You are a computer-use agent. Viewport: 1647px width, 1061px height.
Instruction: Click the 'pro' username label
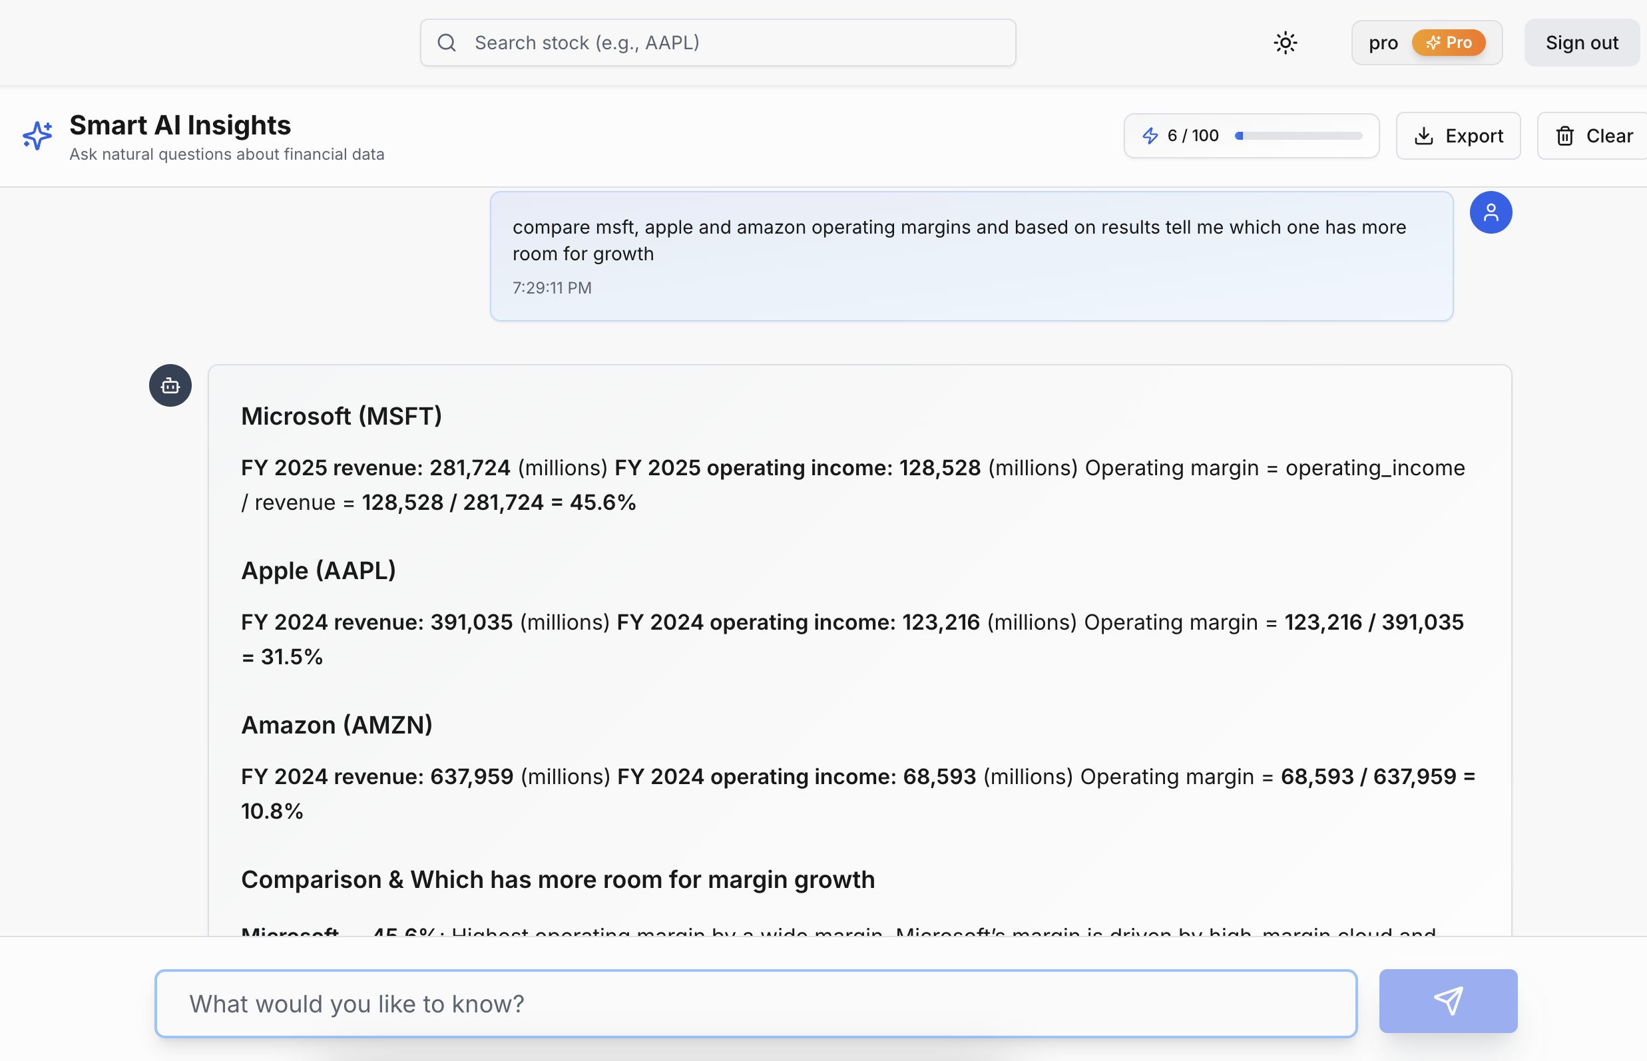(x=1383, y=42)
